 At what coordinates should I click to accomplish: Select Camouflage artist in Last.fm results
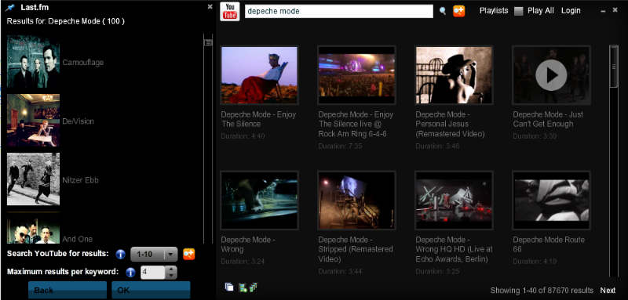pyautogui.click(x=83, y=63)
